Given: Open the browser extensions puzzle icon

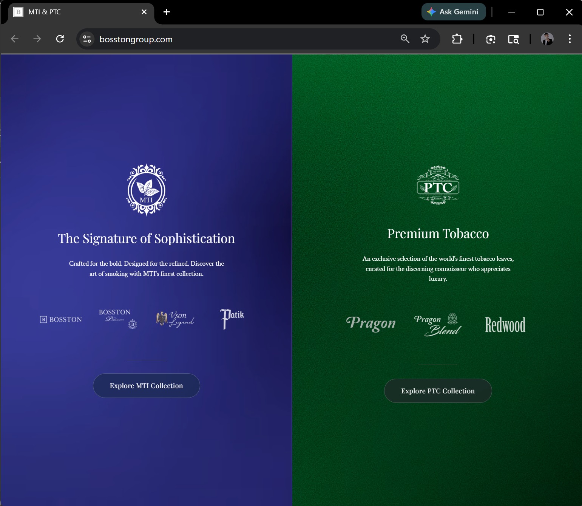Looking at the screenshot, I should coord(457,39).
